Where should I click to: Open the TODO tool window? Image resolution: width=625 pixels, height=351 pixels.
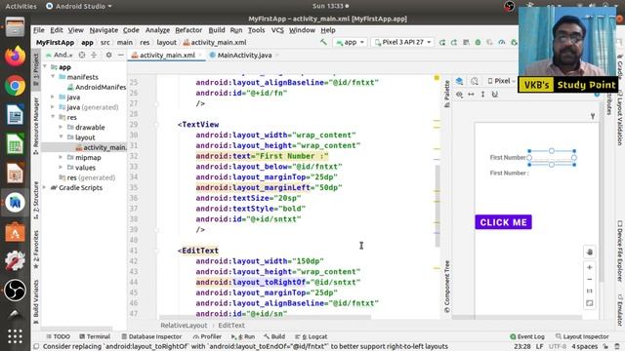pyautogui.click(x=59, y=336)
